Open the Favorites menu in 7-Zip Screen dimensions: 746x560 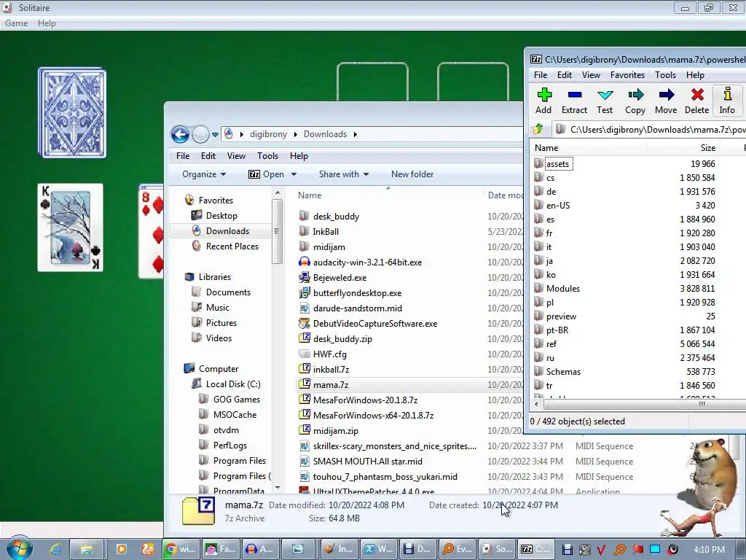click(627, 75)
